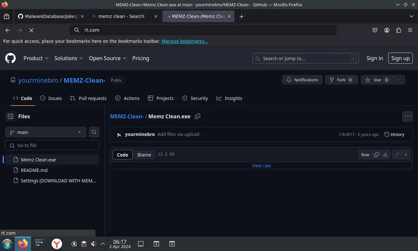Click the Pricing link

coord(141,58)
